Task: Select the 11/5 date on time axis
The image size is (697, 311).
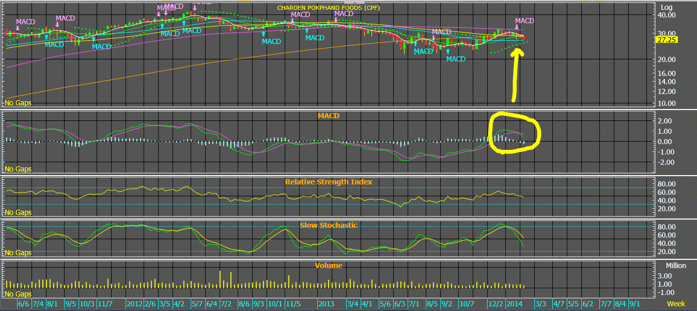Action: [x=293, y=304]
